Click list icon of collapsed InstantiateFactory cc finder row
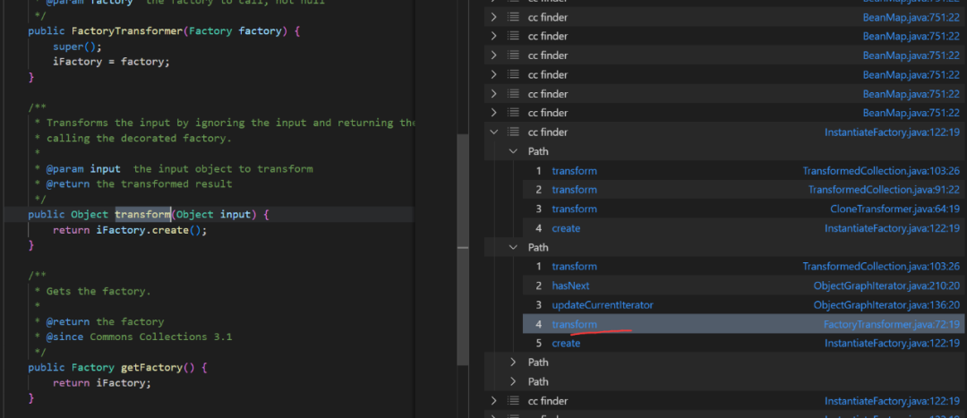The height and width of the screenshot is (418, 967). 513,400
